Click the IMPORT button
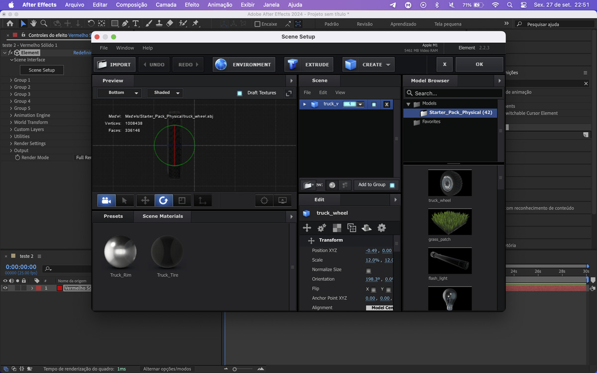The image size is (597, 373). (115, 65)
